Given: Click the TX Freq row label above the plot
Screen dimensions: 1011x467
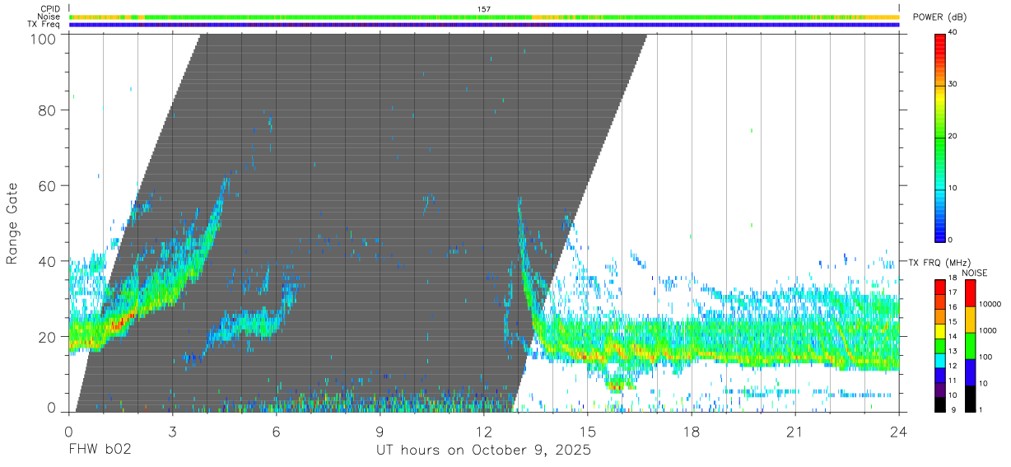Looking at the screenshot, I should 44,25.
